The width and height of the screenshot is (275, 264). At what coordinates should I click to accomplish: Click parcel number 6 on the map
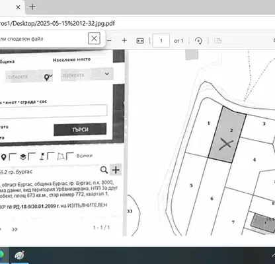pyautogui.click(x=212, y=199)
